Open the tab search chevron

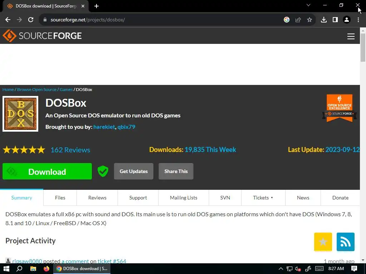308,5
